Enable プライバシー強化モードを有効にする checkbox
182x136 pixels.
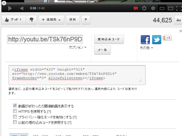pyautogui.click(x=15, y=117)
